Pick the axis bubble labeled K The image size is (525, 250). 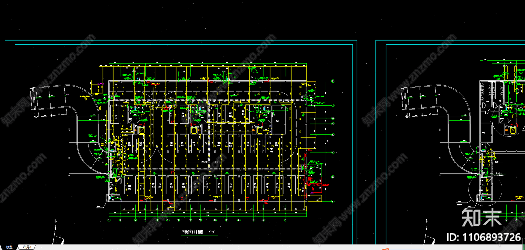(333, 81)
